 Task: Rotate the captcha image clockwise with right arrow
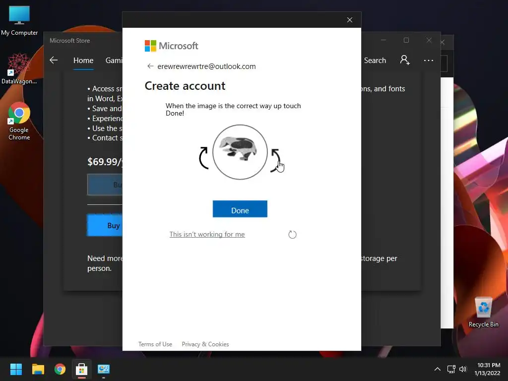click(x=276, y=160)
